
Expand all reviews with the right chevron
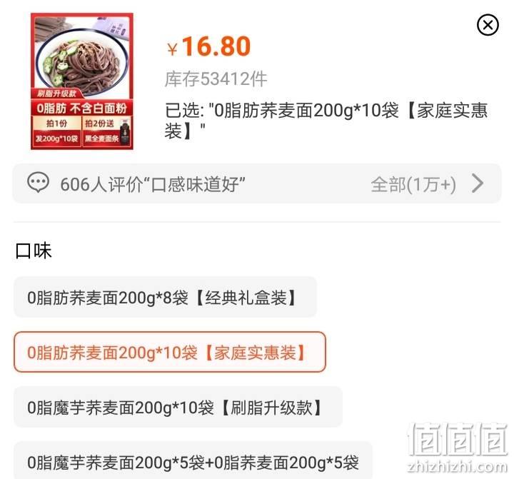point(478,183)
